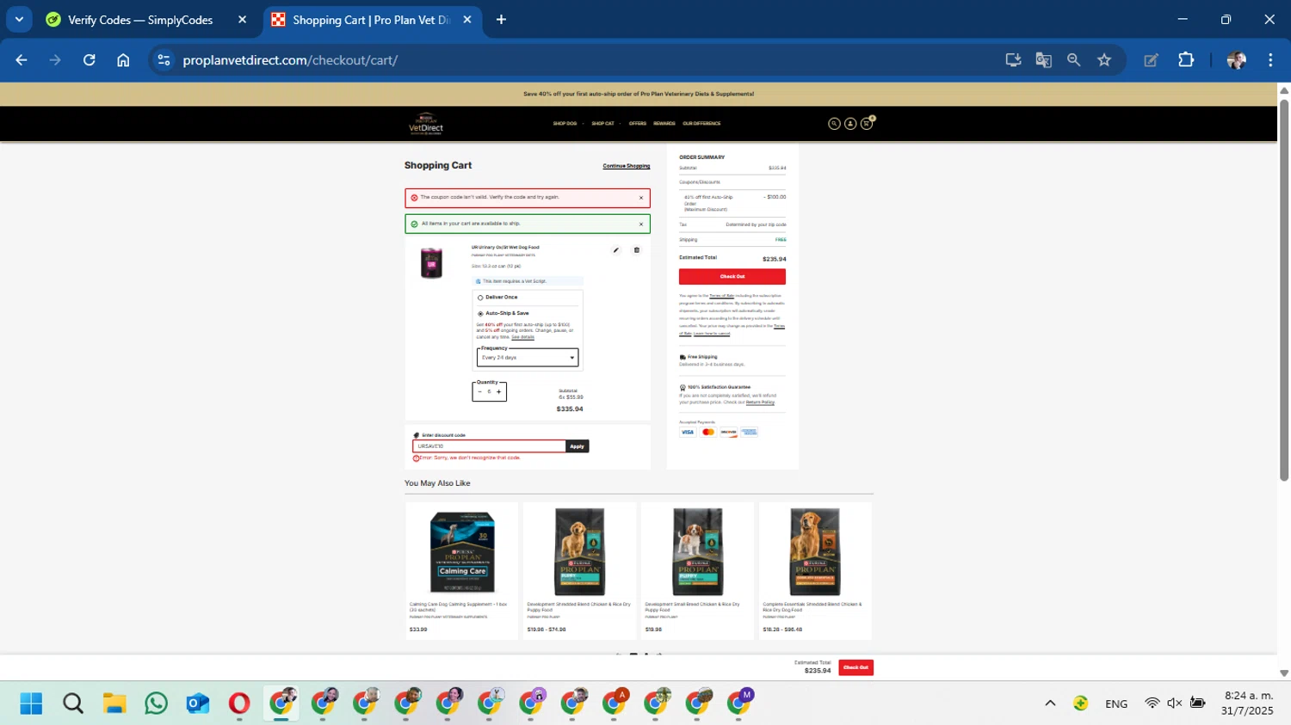1291x725 pixels.
Task: Select the Deliver Once option
Action: tap(480, 298)
